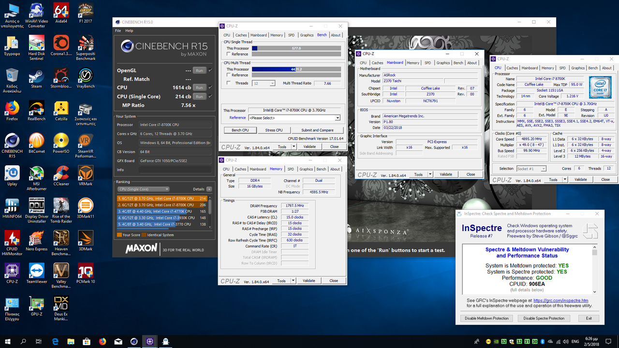This screenshot has height=348, width=619.
Task: Select the Superposition Benchmark desktop icon
Action: (86, 48)
